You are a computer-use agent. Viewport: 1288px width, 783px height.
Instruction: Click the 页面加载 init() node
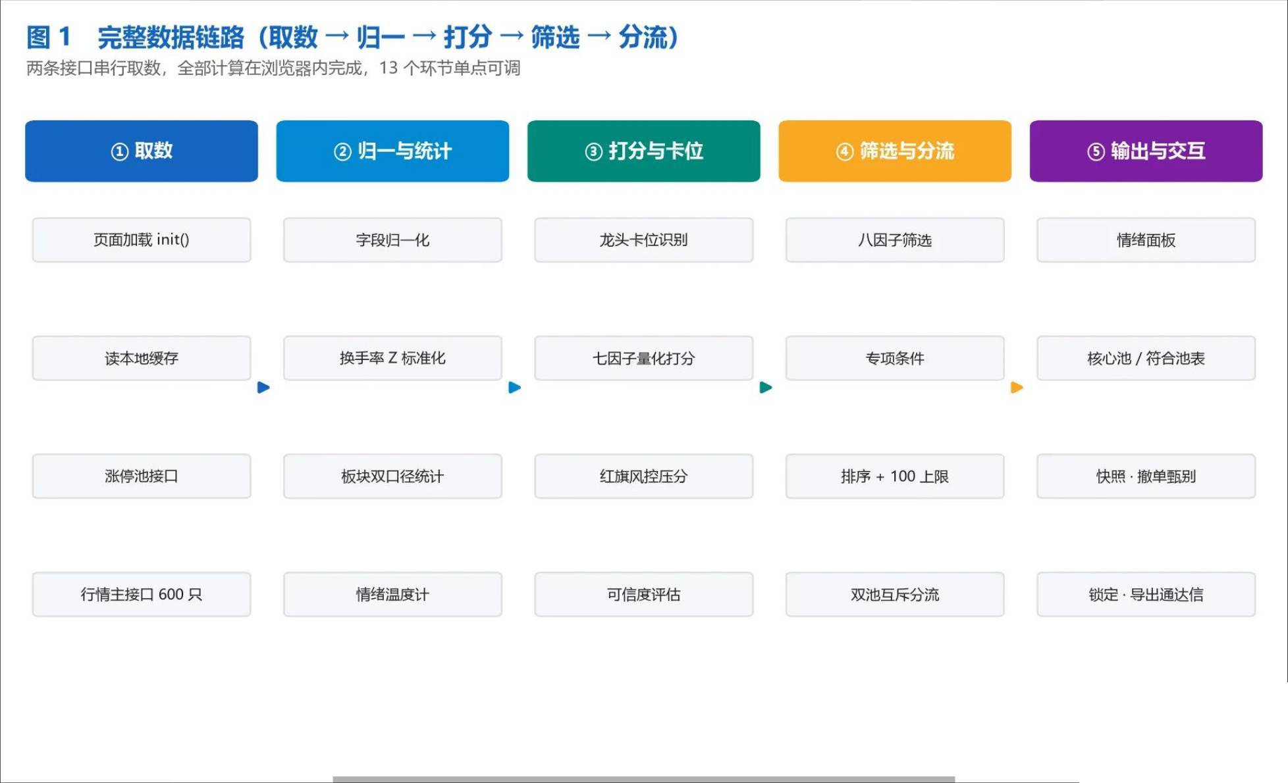(142, 240)
